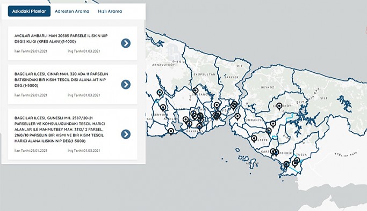The height and width of the screenshot is (211, 367).
Task: Click İniş Tarihi 01.03.2021 in the Güneşli card
Action: (x=84, y=150)
